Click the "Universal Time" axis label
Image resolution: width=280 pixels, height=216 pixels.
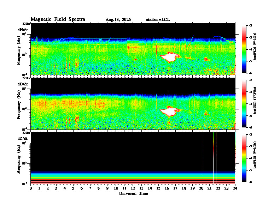point(133,193)
